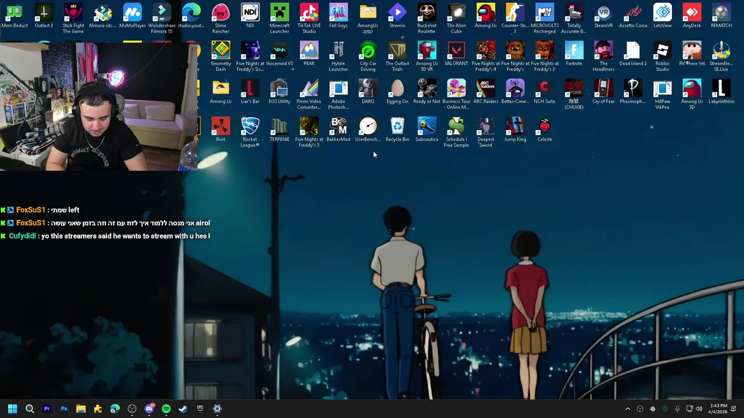
Task: Open Epic Games Launcher taskbar icon
Action: 201,409
